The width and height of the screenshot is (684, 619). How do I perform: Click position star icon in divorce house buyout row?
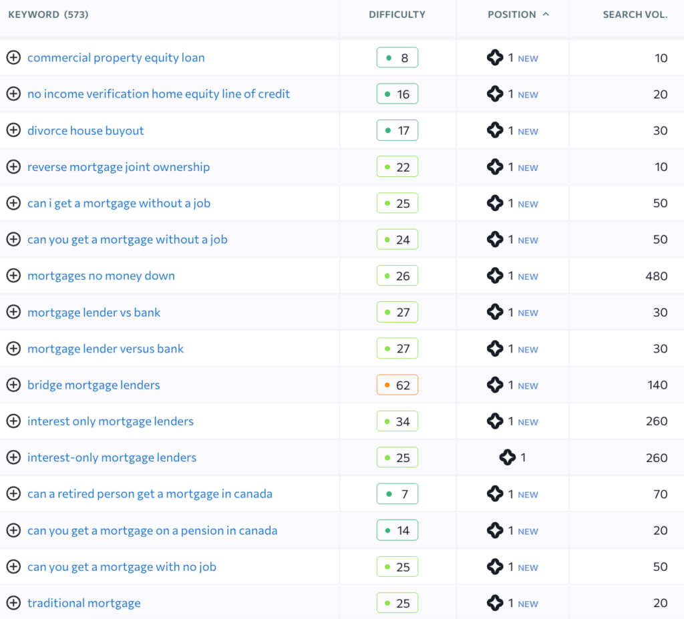click(x=495, y=130)
